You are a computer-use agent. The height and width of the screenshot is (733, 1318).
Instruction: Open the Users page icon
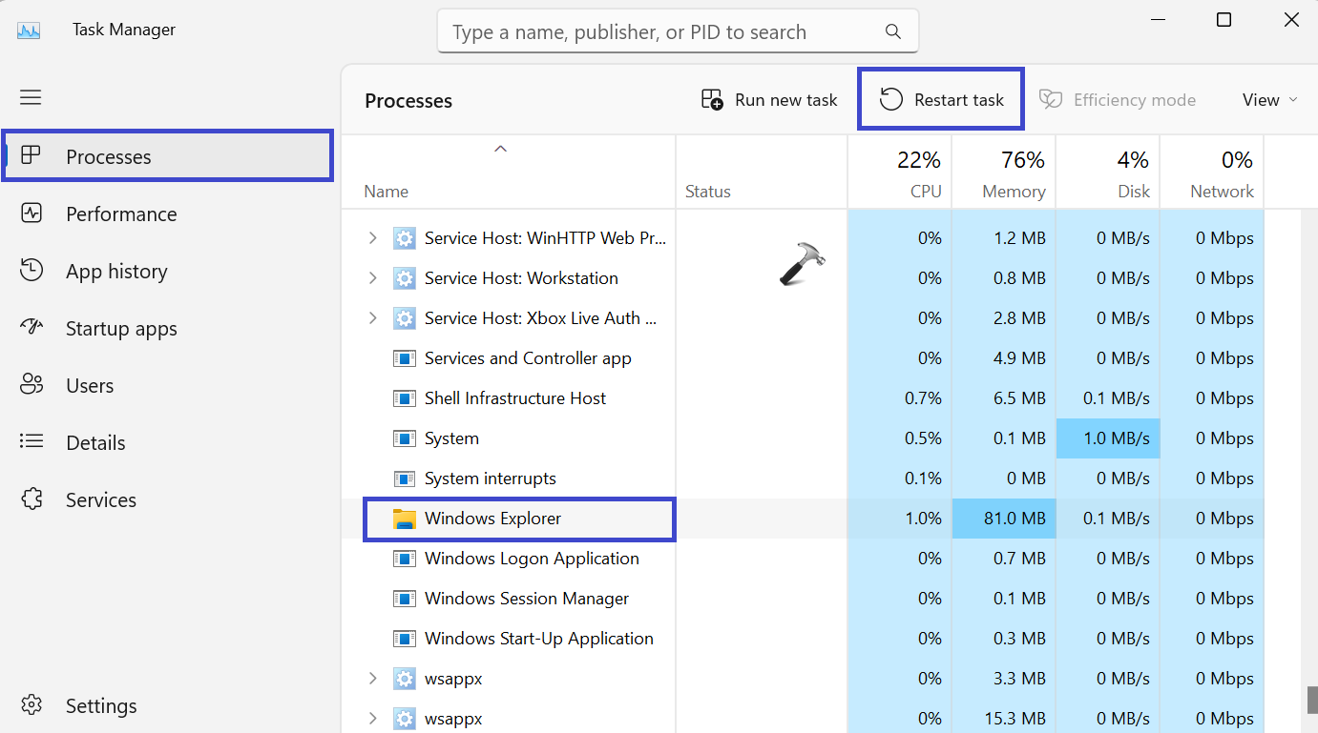[31, 385]
